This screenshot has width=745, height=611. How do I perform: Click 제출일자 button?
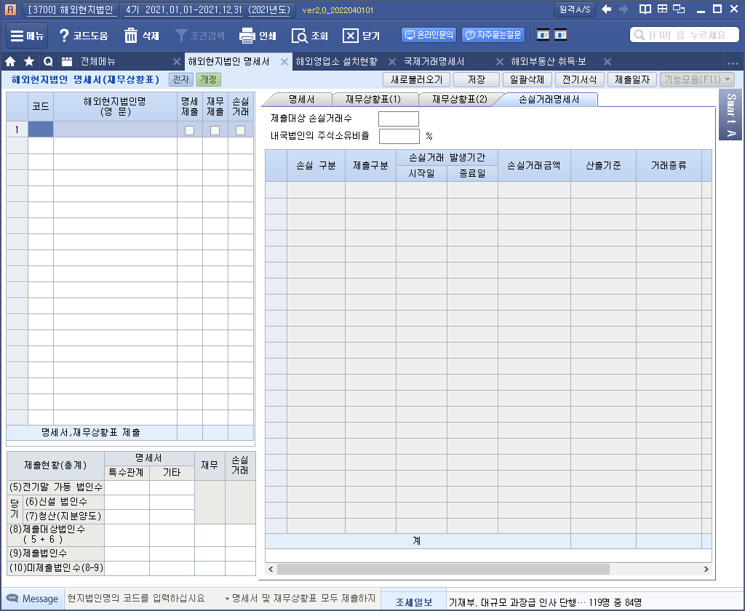632,79
